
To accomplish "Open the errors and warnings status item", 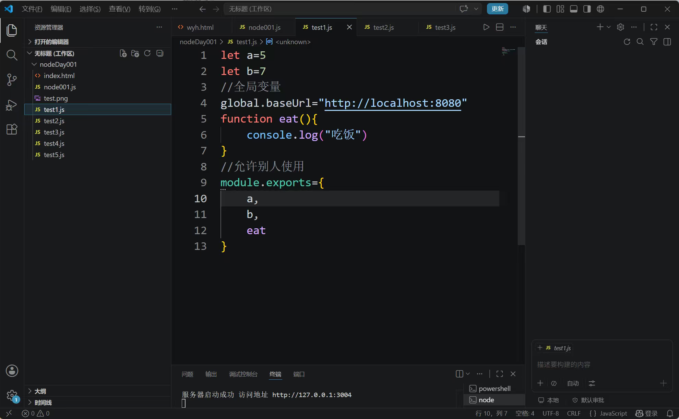I will coord(36,413).
